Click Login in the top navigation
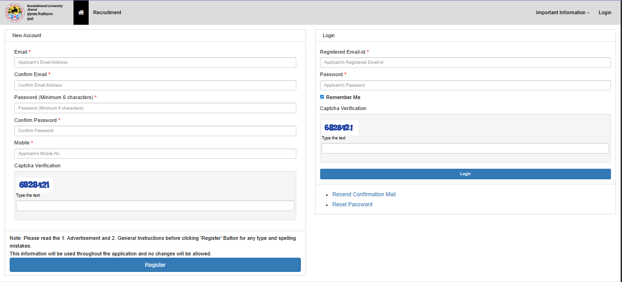The height and width of the screenshot is (282, 622). tap(605, 12)
